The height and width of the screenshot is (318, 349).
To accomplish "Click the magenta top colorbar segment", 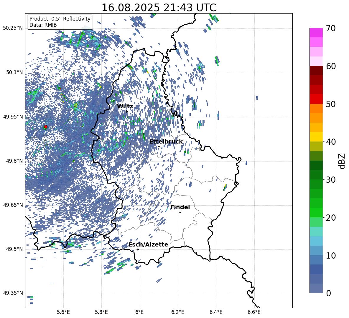I will click(316, 33).
